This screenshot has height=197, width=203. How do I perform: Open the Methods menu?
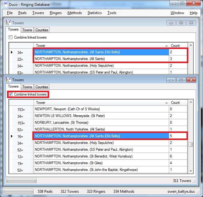coord(74,13)
